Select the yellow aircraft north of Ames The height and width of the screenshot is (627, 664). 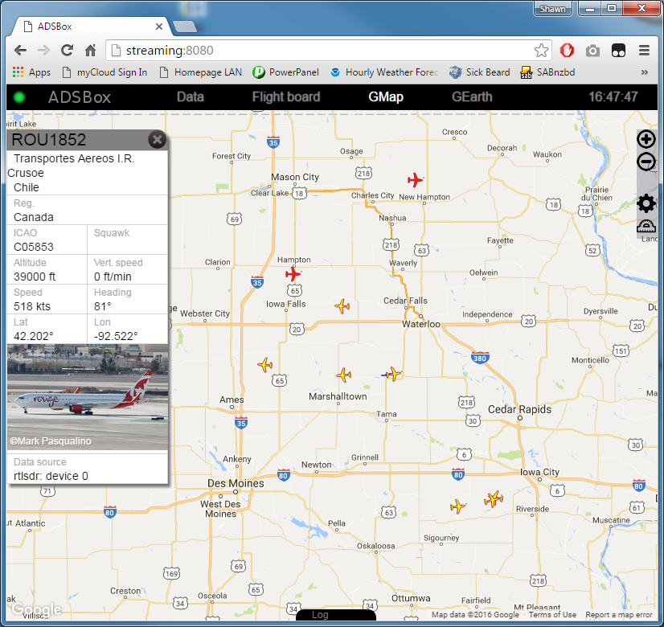coord(265,364)
